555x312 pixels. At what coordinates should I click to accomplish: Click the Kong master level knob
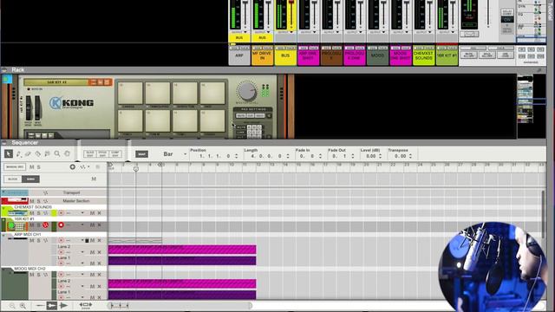coord(246,91)
